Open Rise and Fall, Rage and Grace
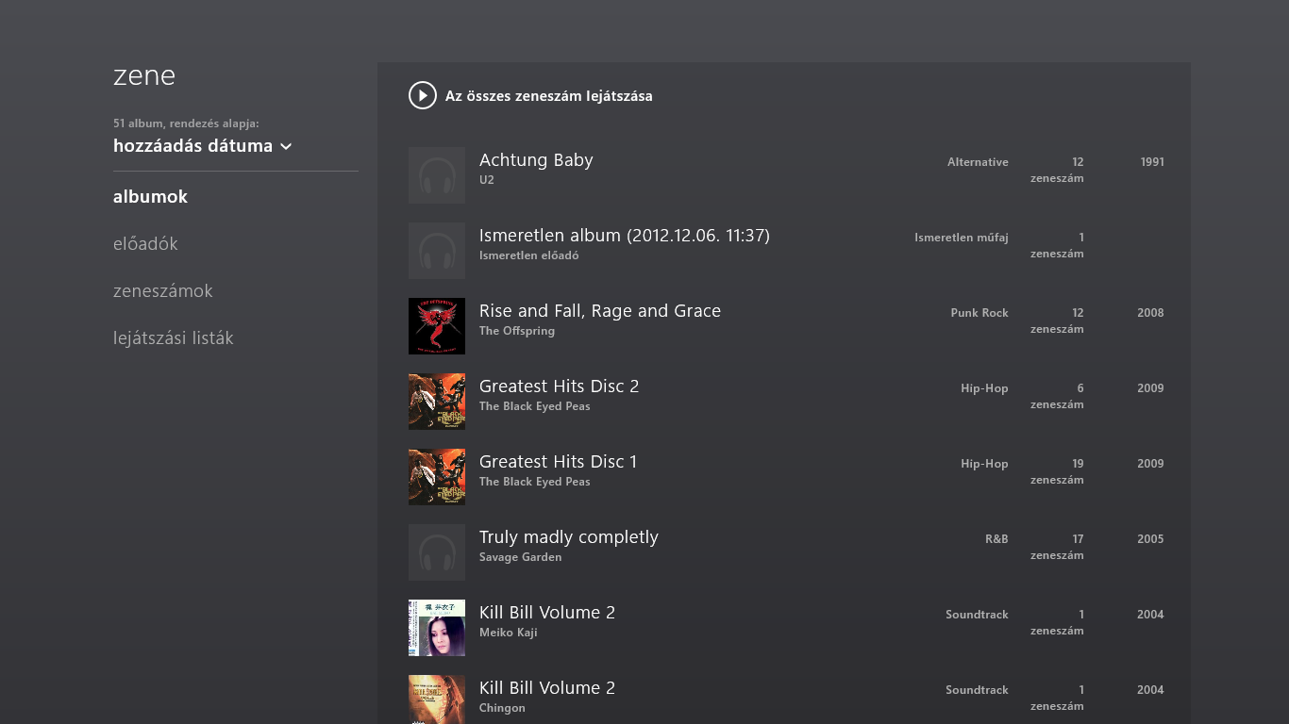Screen dimensions: 1289x724 [x=599, y=311]
